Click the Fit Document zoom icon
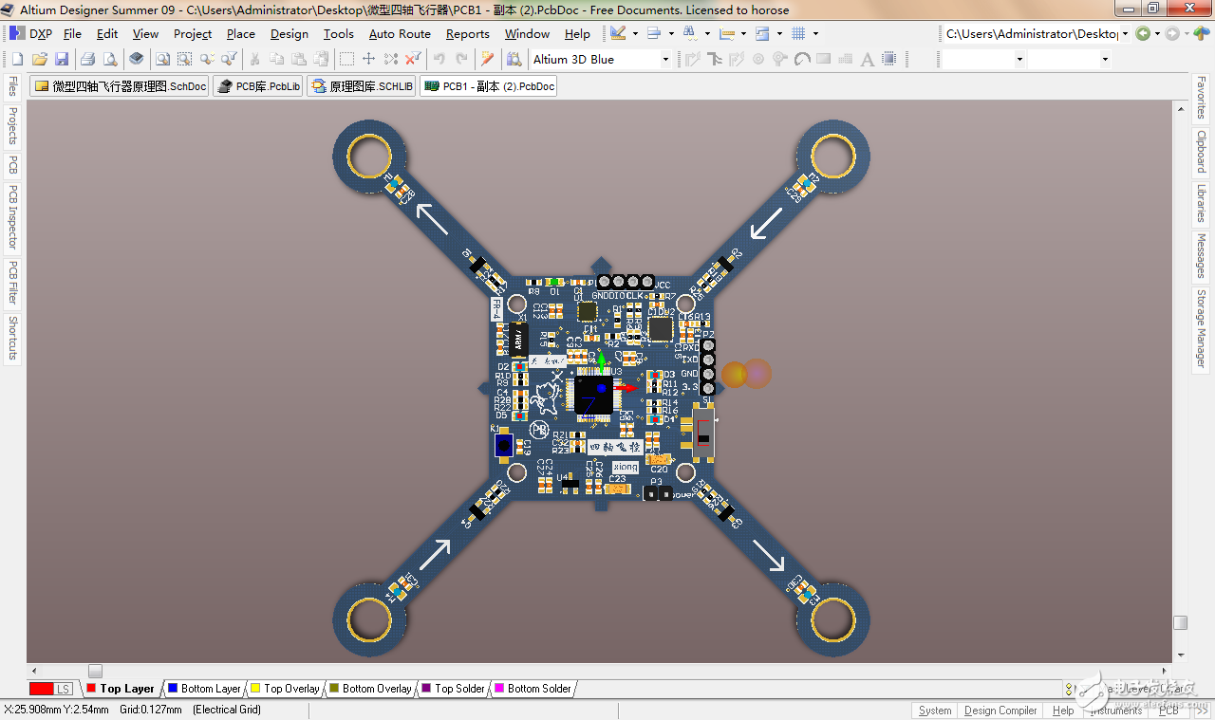The height and width of the screenshot is (720, 1215). coord(162,59)
